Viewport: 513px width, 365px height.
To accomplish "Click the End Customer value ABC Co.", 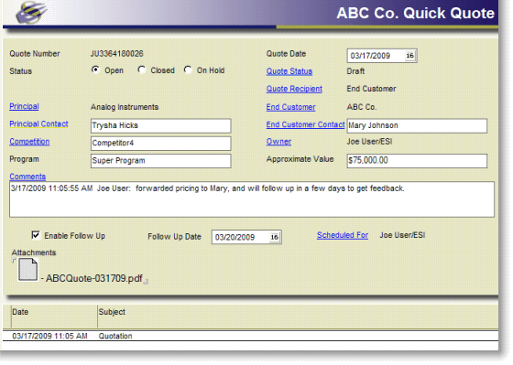I will [x=362, y=107].
